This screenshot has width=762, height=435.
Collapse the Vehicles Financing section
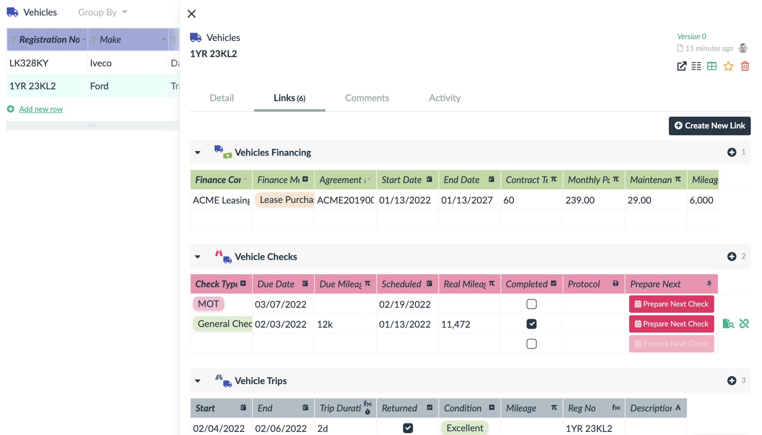coord(198,152)
